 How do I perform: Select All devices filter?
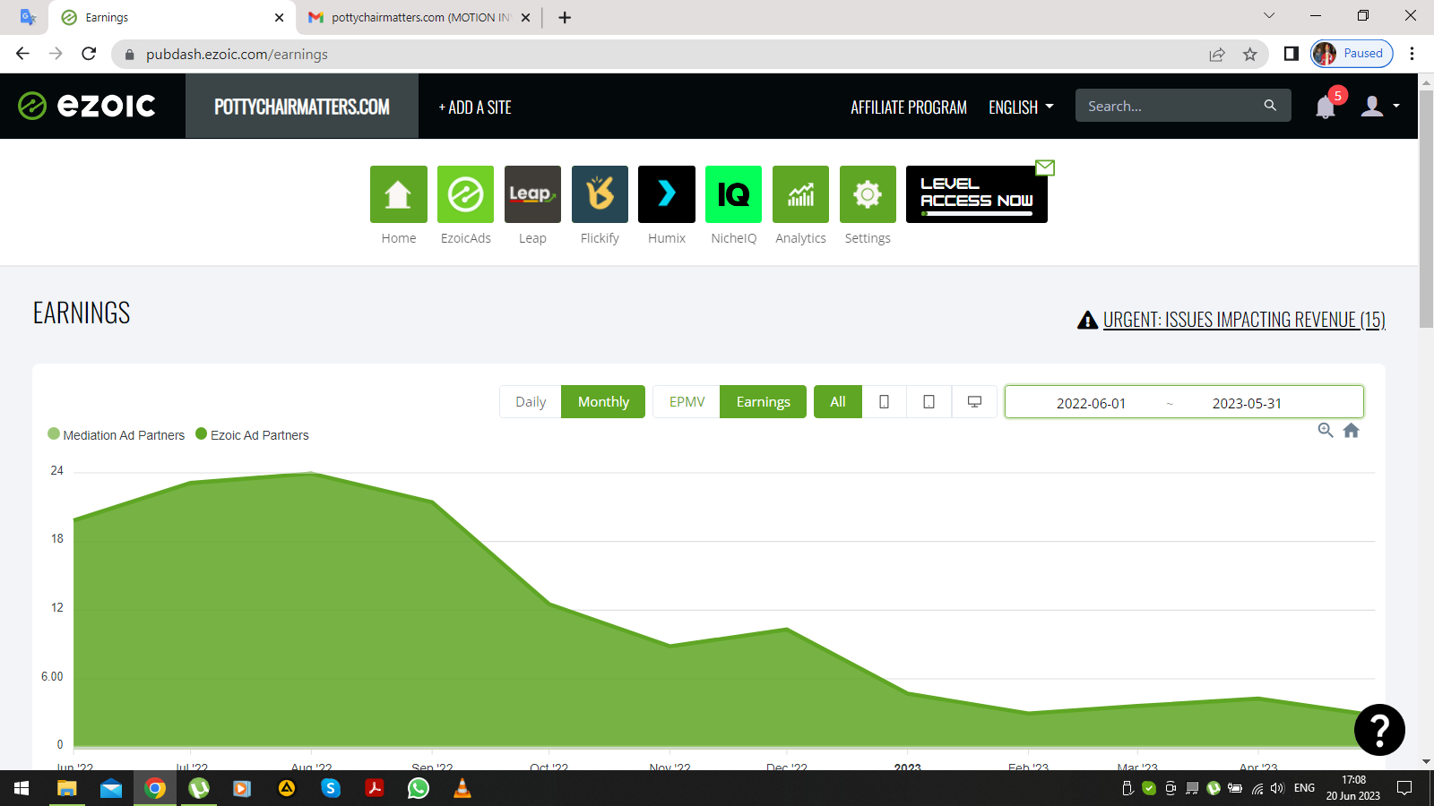click(x=838, y=402)
